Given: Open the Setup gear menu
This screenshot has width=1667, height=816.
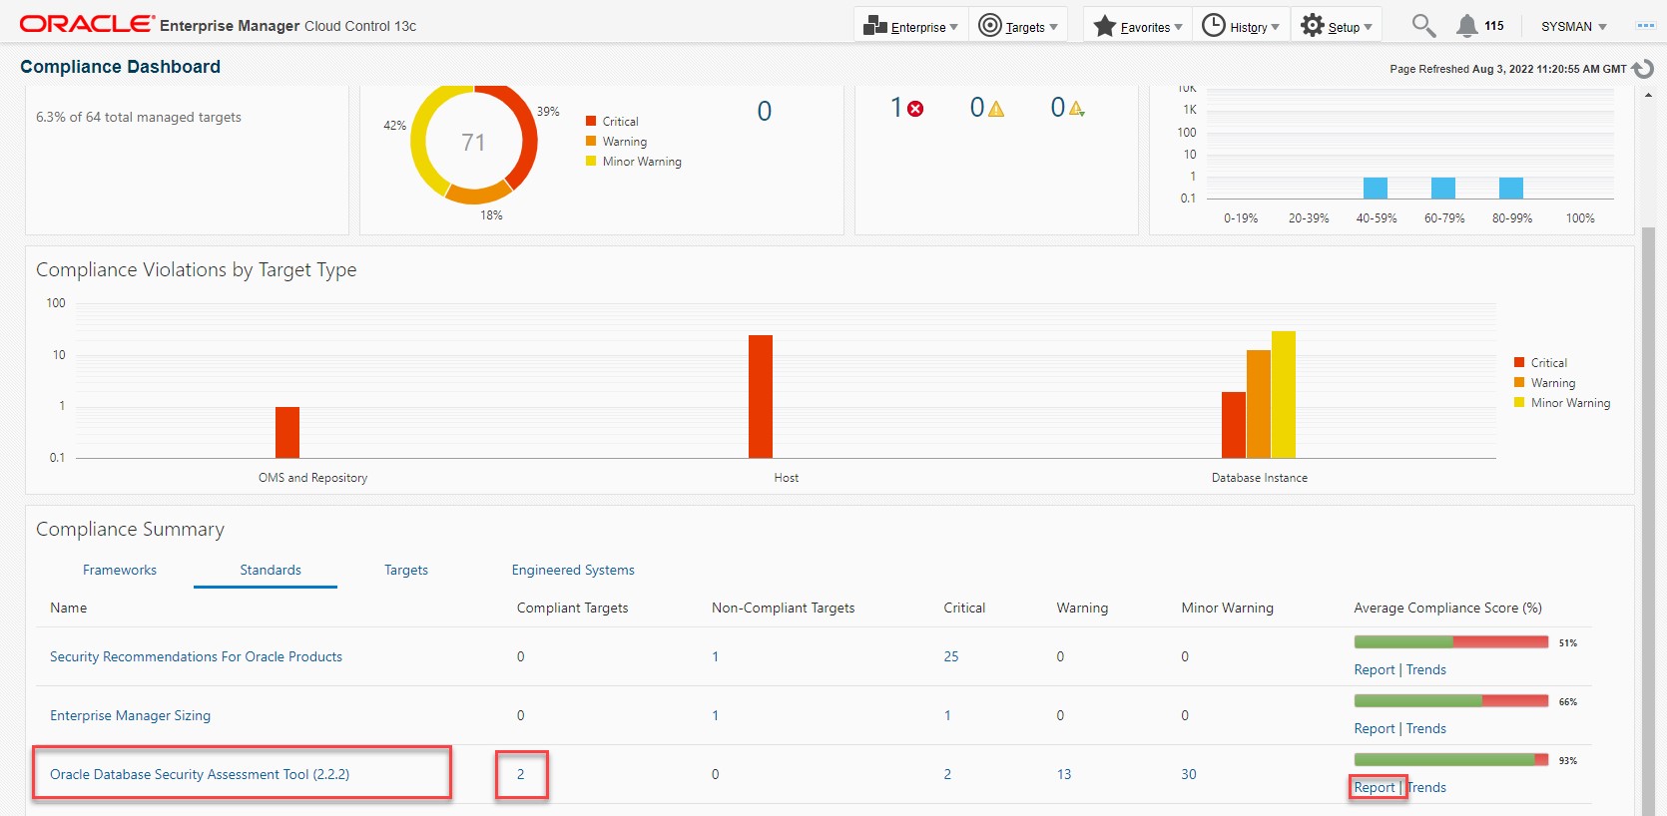Looking at the screenshot, I should pyautogui.click(x=1337, y=27).
